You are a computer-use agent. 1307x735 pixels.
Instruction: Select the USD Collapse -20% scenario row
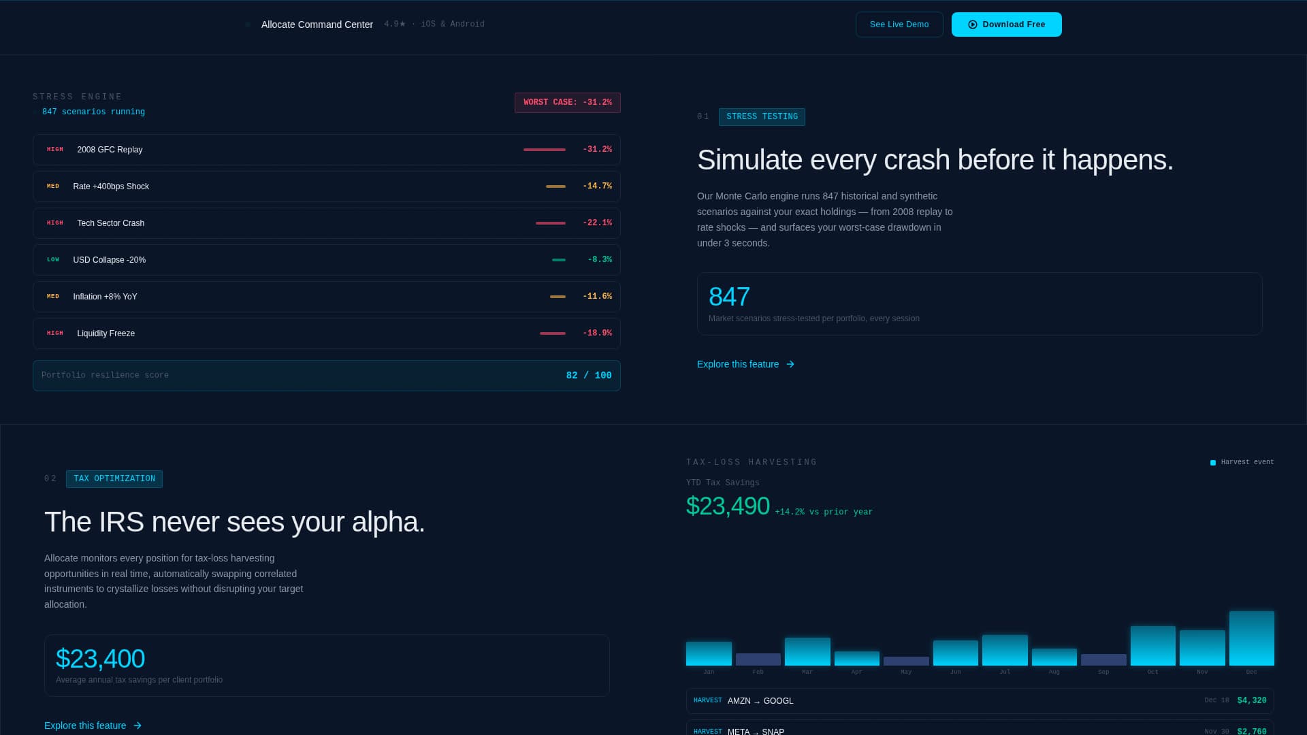tap(327, 260)
